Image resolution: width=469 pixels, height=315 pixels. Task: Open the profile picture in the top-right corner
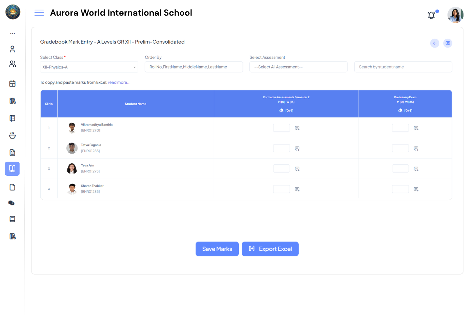pos(455,15)
